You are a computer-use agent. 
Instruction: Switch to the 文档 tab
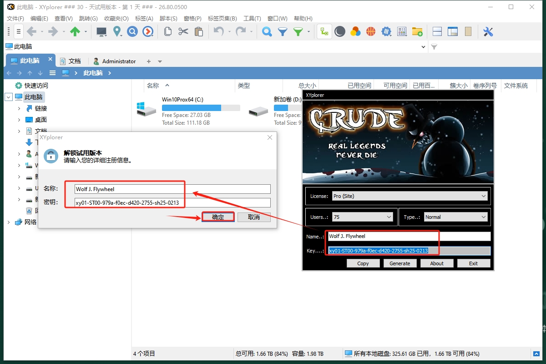(74, 61)
